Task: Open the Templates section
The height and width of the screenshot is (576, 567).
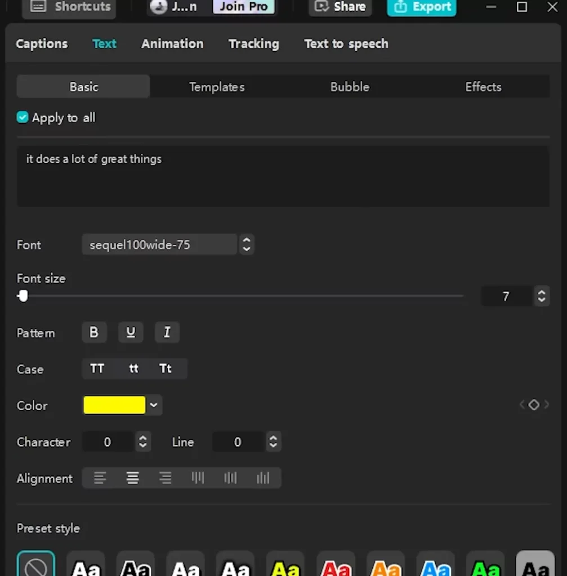Action: point(217,87)
